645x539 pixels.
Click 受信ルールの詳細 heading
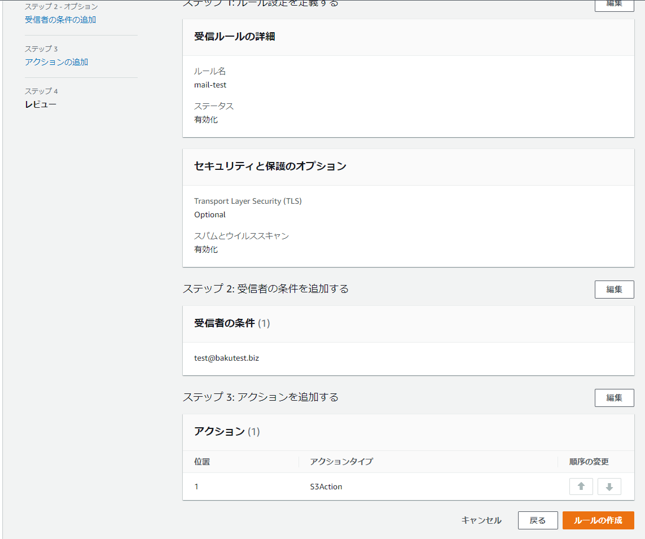coord(235,36)
